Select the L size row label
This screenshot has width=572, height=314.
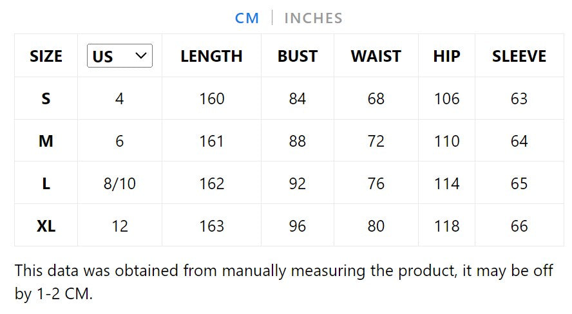(x=46, y=183)
